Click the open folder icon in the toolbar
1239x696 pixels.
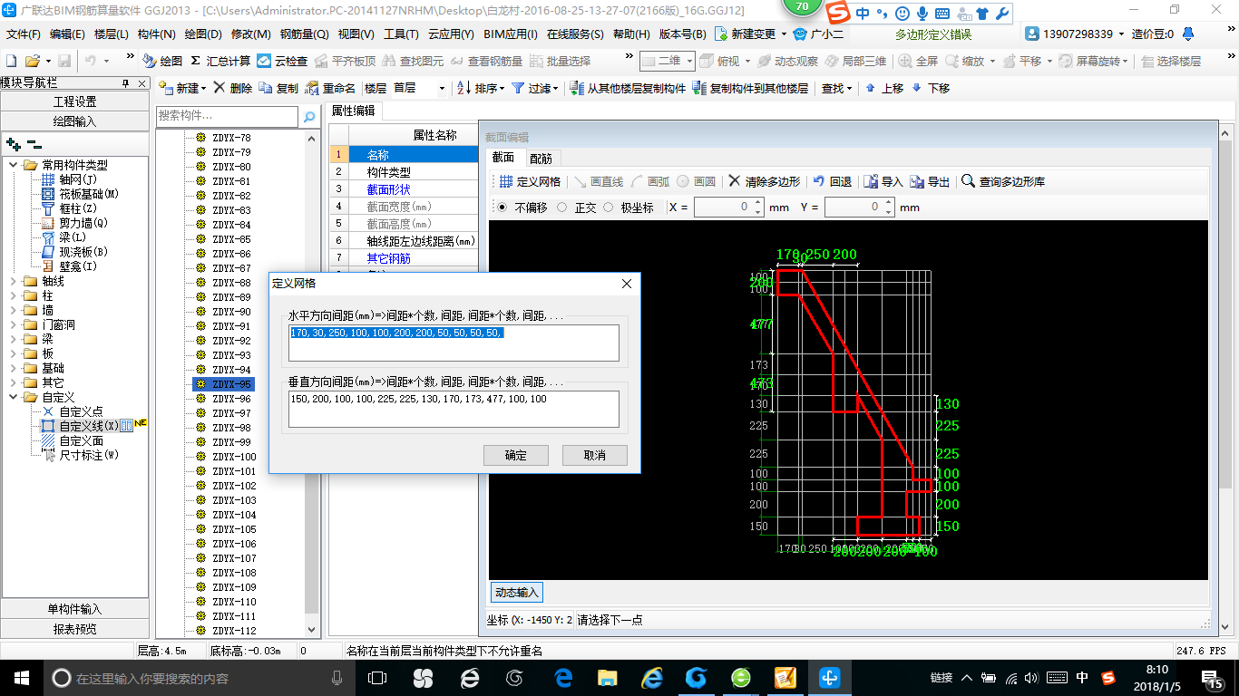[32, 61]
